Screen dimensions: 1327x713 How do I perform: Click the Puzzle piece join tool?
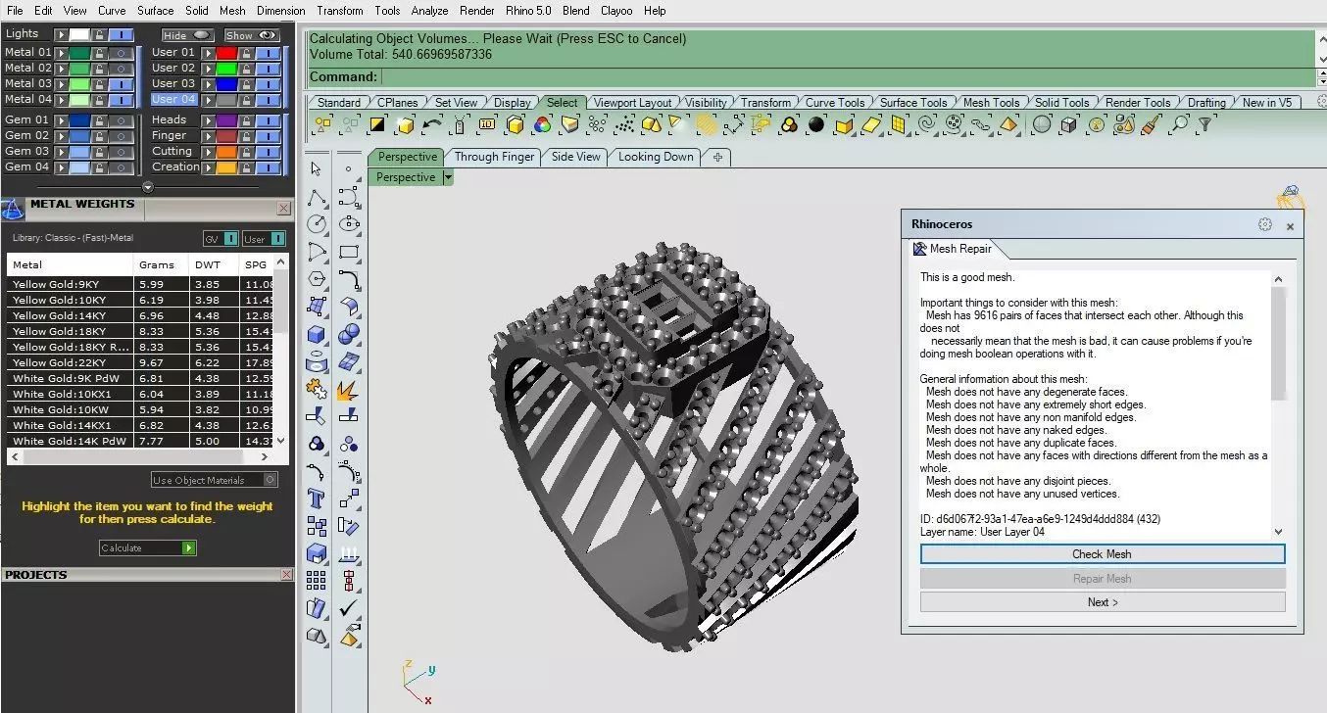[317, 389]
